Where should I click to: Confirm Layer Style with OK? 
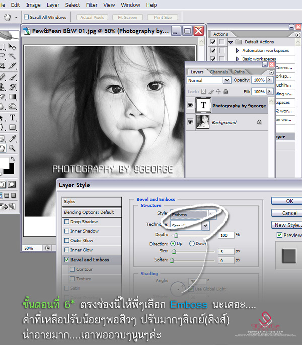286,201
